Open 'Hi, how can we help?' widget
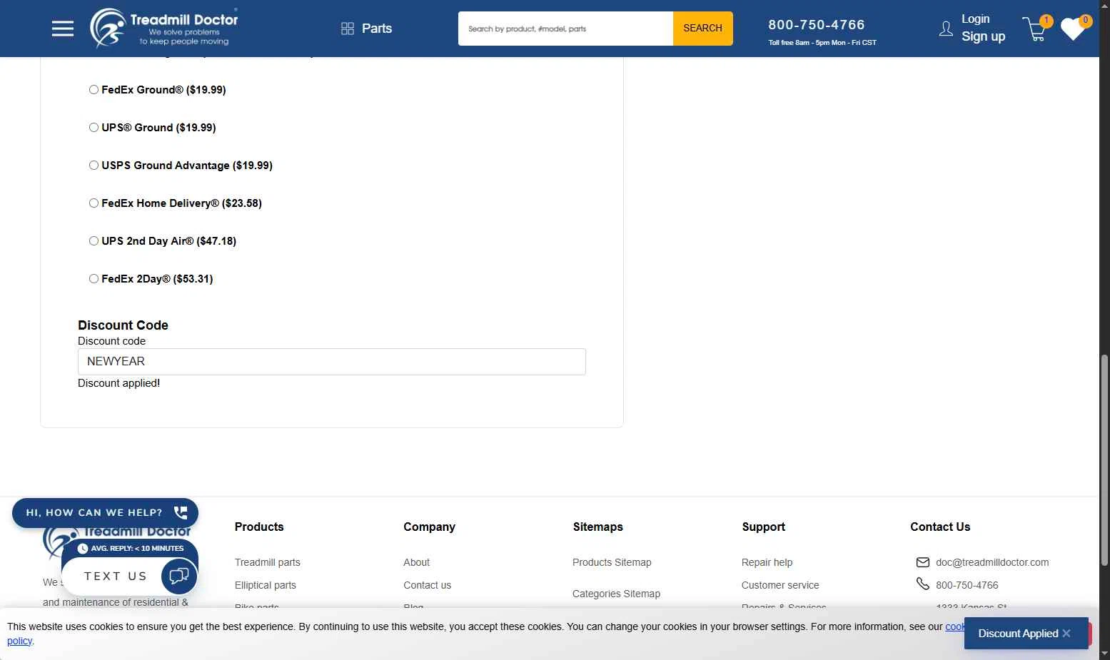This screenshot has height=660, width=1110. pos(105,513)
